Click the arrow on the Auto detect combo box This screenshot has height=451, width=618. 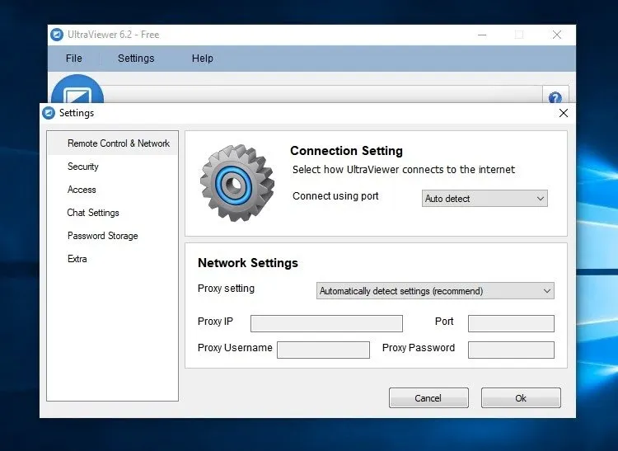[541, 199]
